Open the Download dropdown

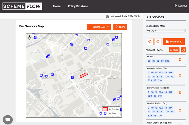[99, 27]
